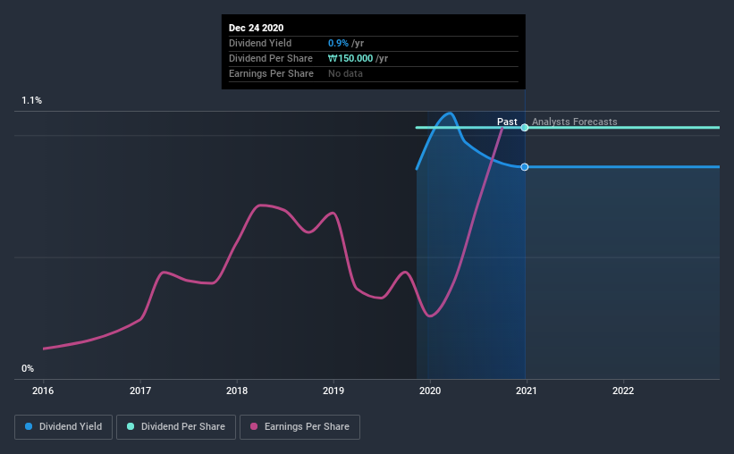Click the 2017 x-axis label
This screenshot has height=454, width=734.
140,391
